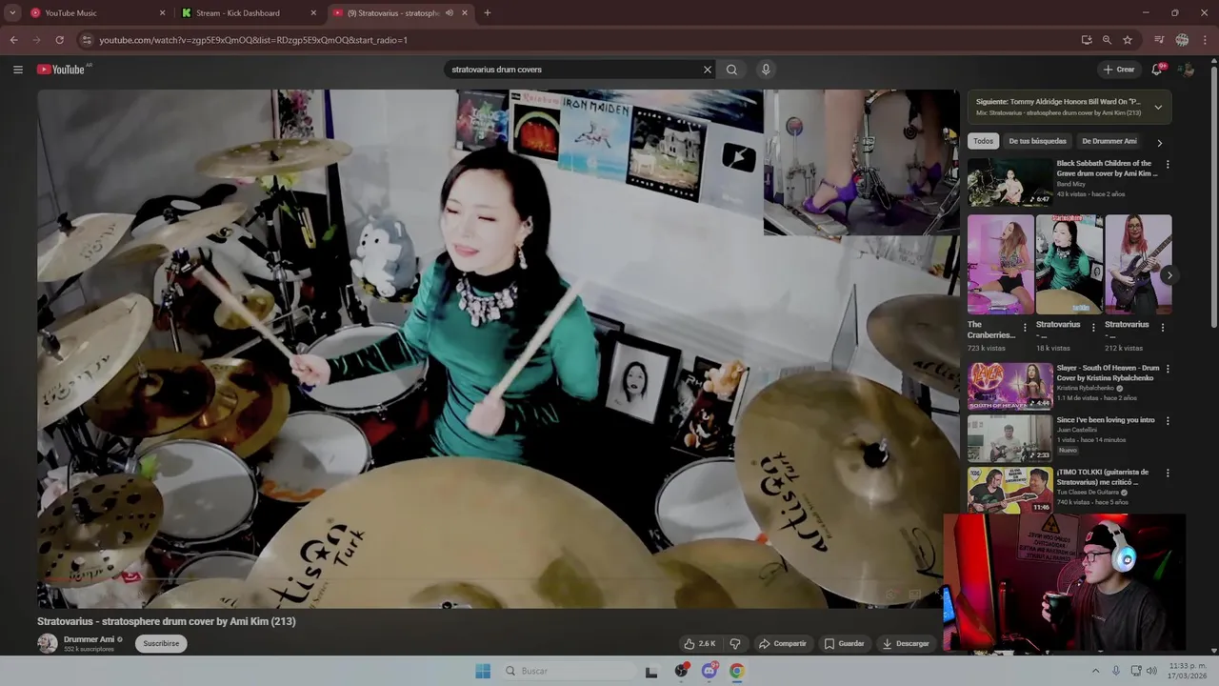This screenshot has height=686, width=1219.
Task: Close the Kick Dashboard tab
Action: 313,13
